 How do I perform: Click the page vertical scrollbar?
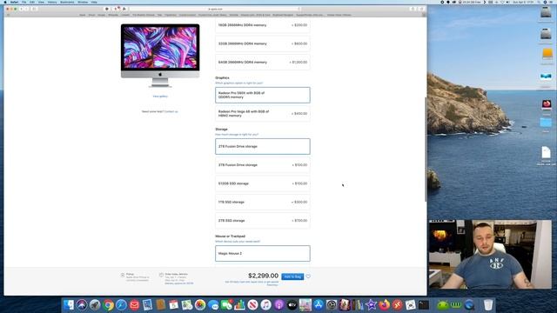click(x=426, y=149)
